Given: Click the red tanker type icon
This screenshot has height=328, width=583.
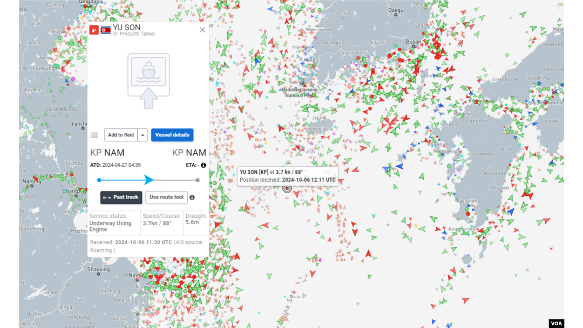Looking at the screenshot, I should (94, 30).
